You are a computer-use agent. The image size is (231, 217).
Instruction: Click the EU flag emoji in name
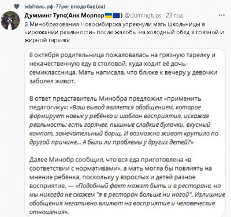click(x=116, y=16)
